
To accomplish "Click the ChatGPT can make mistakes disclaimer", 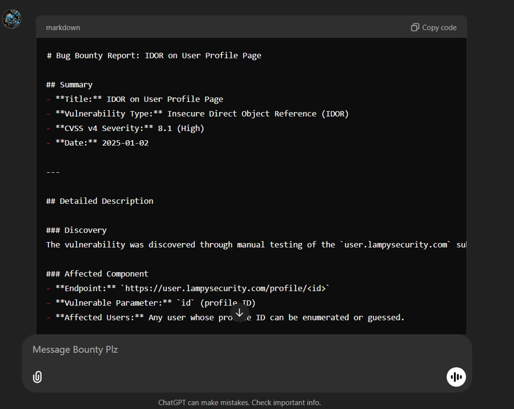I will 239,403.
